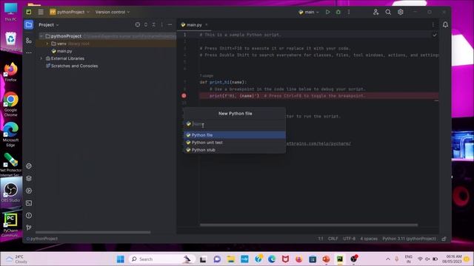Image resolution: width=474 pixels, height=266 pixels.
Task: Open the Project tool window folder icon
Action: click(29, 24)
